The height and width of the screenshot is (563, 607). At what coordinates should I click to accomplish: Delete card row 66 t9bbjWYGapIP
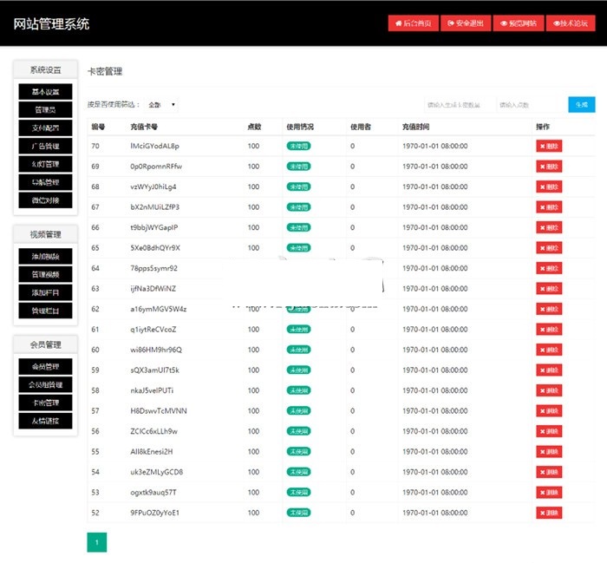click(549, 227)
